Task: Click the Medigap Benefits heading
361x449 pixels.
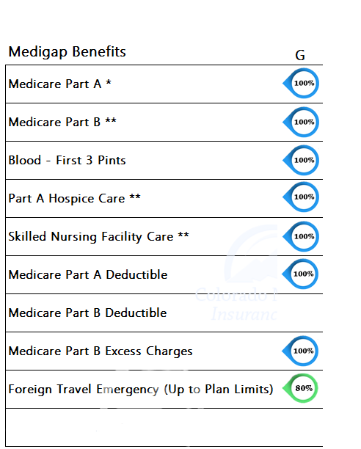Action: click(68, 52)
